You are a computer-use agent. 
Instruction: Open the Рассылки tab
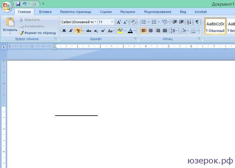128,12
